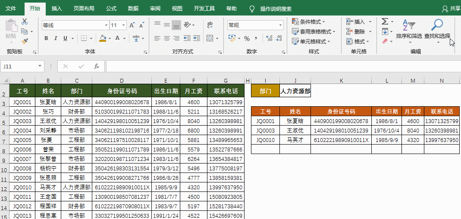Image resolution: width=461 pixels, height=219 pixels.
Task: Open the borders dropdown arrow
Action: tap(91, 38)
